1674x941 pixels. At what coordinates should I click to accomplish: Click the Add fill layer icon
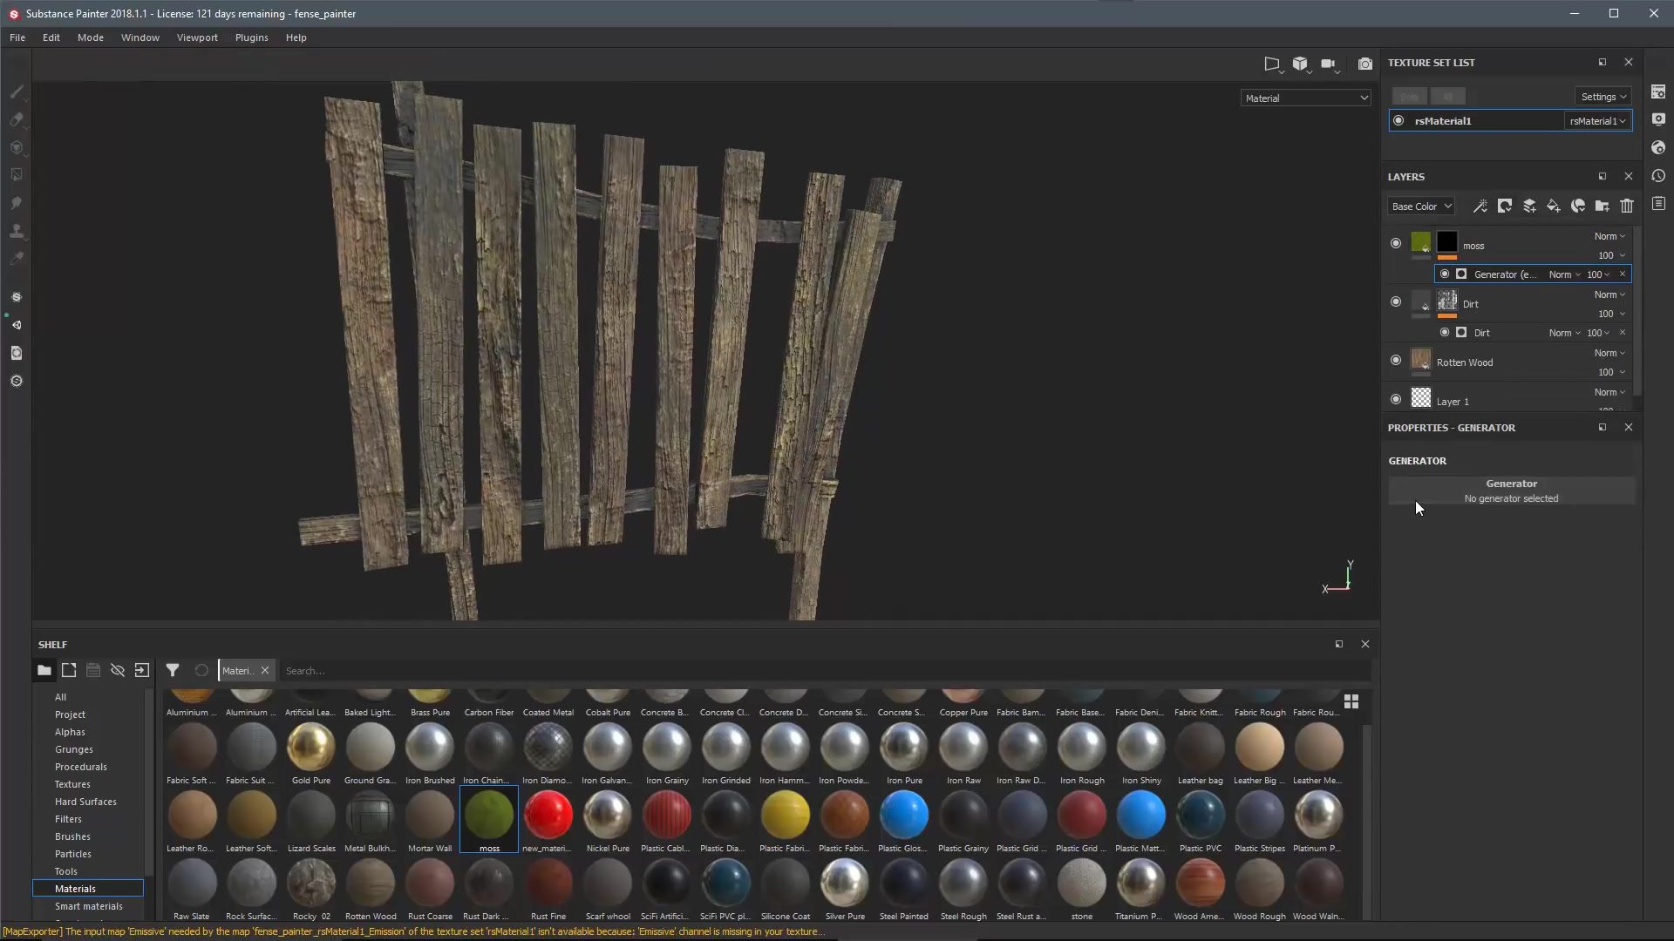coord(1554,206)
